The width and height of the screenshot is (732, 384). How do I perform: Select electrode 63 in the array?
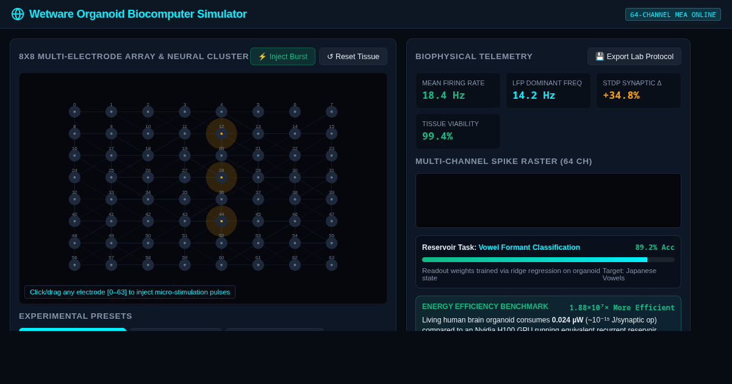[331, 265]
